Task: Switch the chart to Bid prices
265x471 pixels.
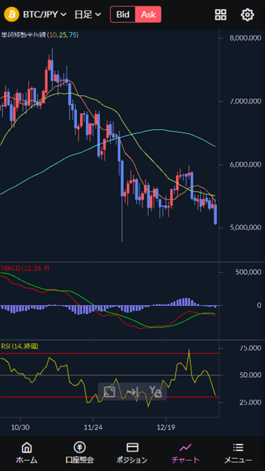Action: tap(123, 14)
